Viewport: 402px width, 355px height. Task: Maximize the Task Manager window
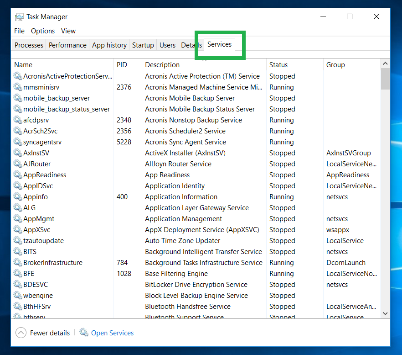(350, 16)
